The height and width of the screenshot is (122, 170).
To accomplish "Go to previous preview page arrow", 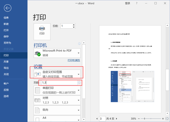I will click(x=97, y=119).
